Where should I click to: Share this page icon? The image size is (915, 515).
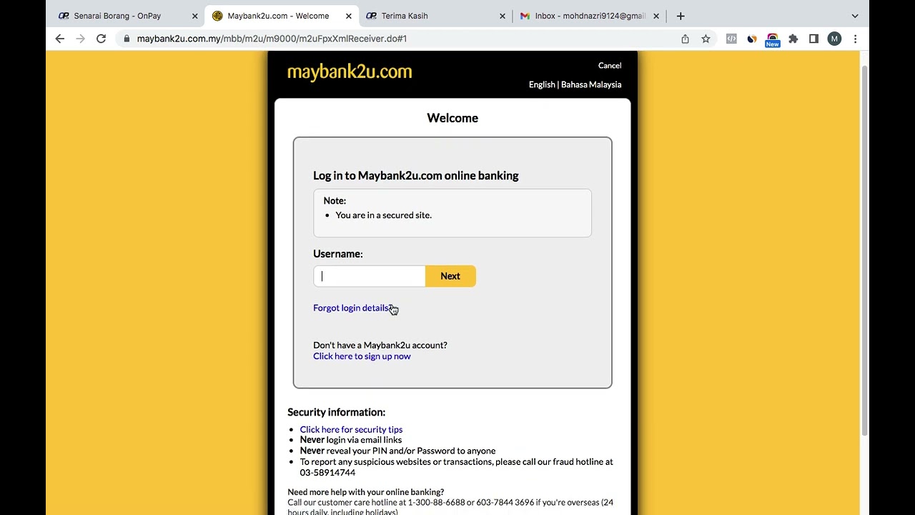(685, 39)
